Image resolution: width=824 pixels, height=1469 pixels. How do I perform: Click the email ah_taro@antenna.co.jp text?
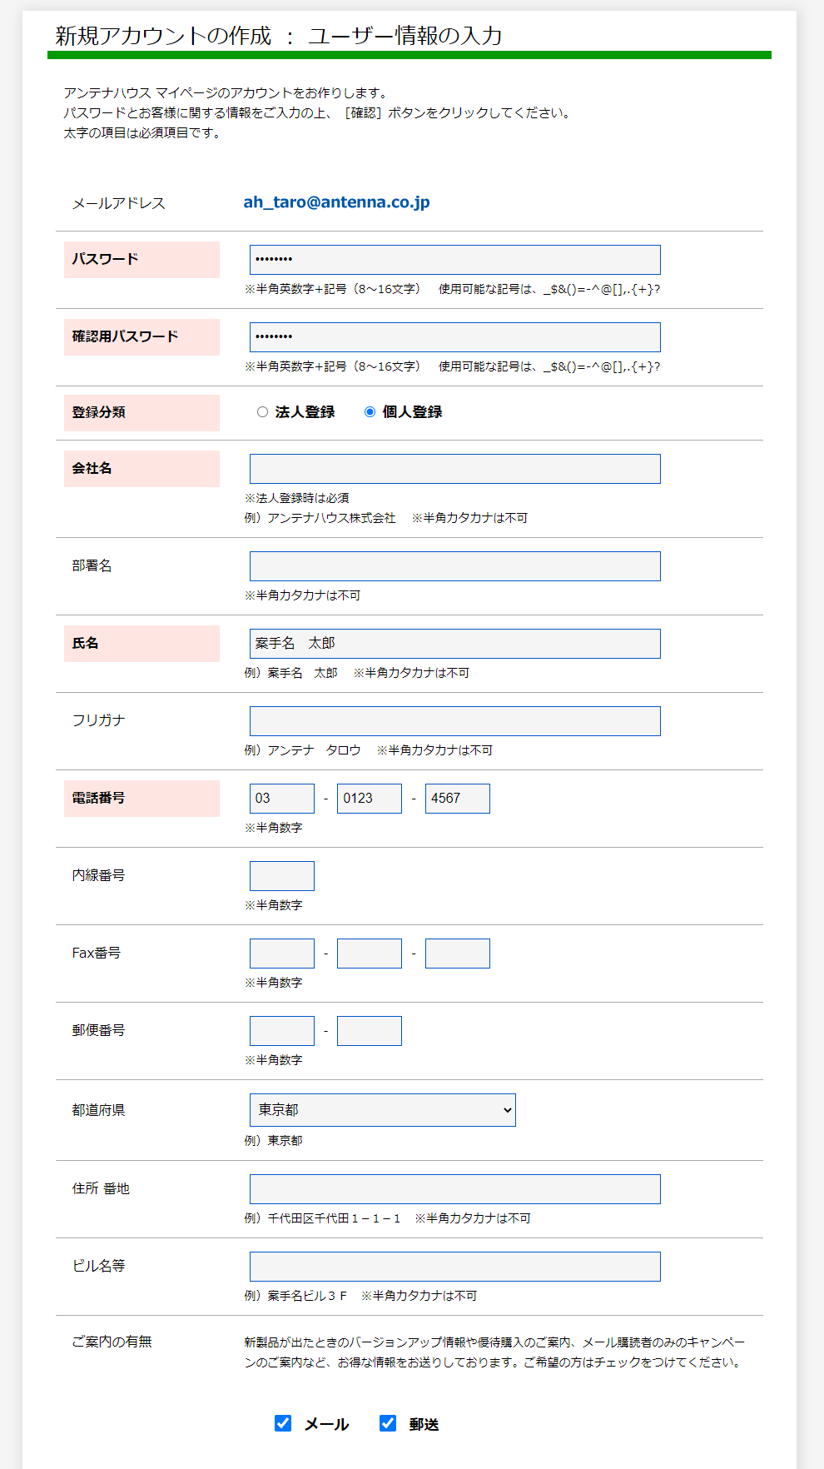pyautogui.click(x=336, y=202)
